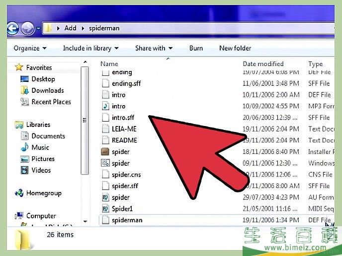The height and width of the screenshot is (256, 342).
Task: Click the Computer icon
Action: click(19, 215)
